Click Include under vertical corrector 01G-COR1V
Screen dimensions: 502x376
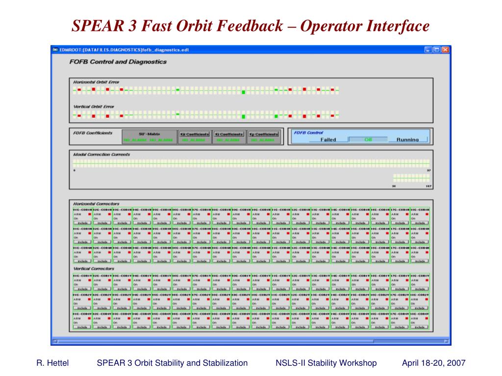[x=82, y=289]
